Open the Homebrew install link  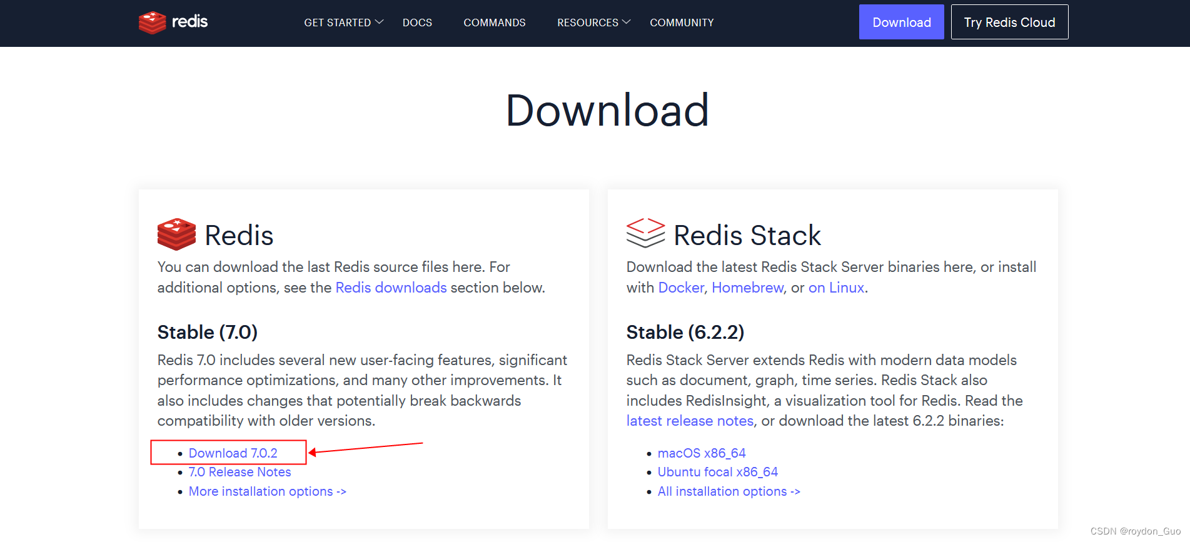pyautogui.click(x=748, y=288)
